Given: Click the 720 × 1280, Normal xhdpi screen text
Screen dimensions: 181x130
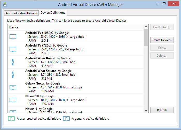Looking at the screenshot, I should tap(65, 87).
